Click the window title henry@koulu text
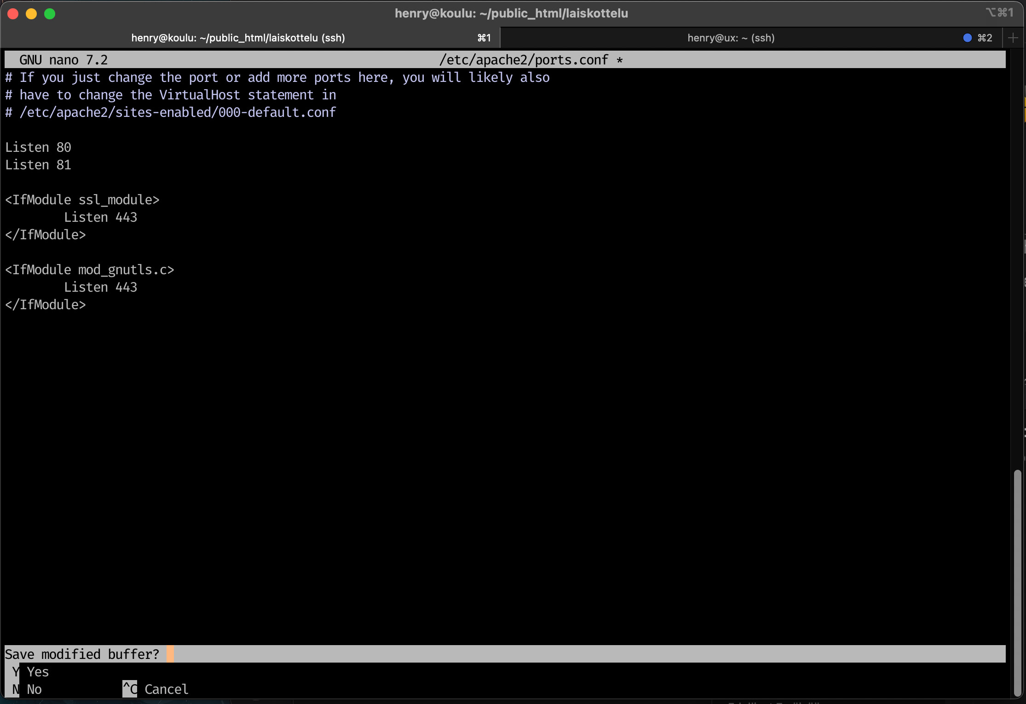1026x704 pixels. (x=511, y=13)
